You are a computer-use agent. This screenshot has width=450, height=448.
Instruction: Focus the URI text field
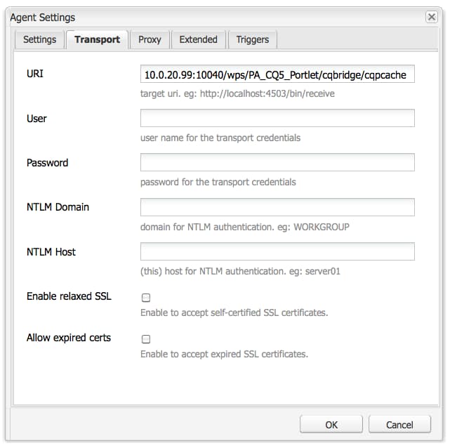[277, 74]
